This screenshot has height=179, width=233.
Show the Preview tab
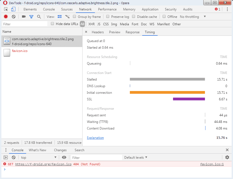tap(114, 32)
